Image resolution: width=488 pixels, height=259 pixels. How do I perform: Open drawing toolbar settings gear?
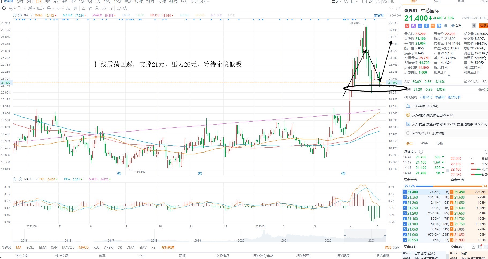point(125,8)
